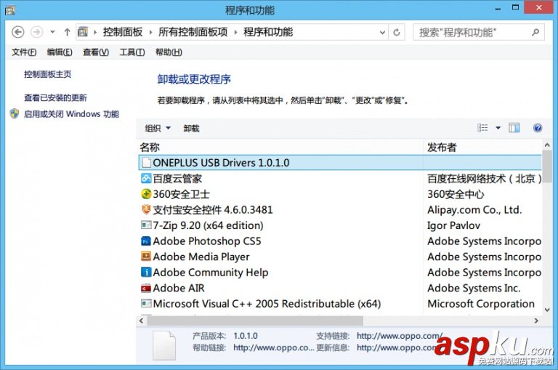Open the 工具(T) menu
558x370 pixels.
[x=132, y=52]
